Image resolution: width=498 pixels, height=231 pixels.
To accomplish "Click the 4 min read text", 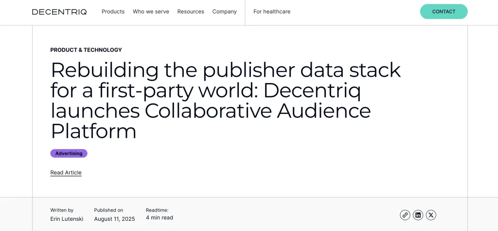I will pos(160,218).
